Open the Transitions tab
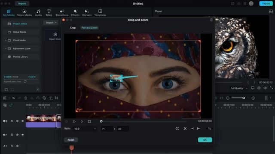This screenshot has width=275, height=154. tap(62, 13)
